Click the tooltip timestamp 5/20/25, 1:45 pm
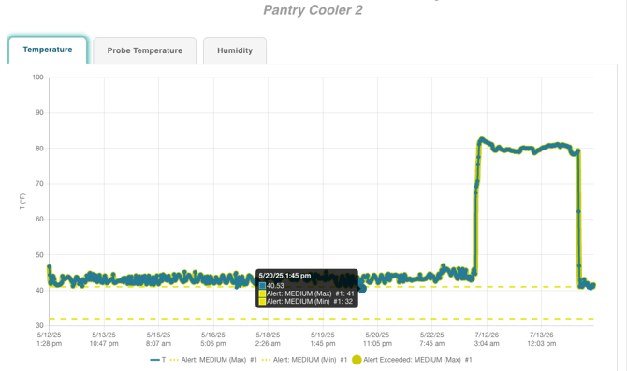627x371 pixels. click(x=284, y=276)
